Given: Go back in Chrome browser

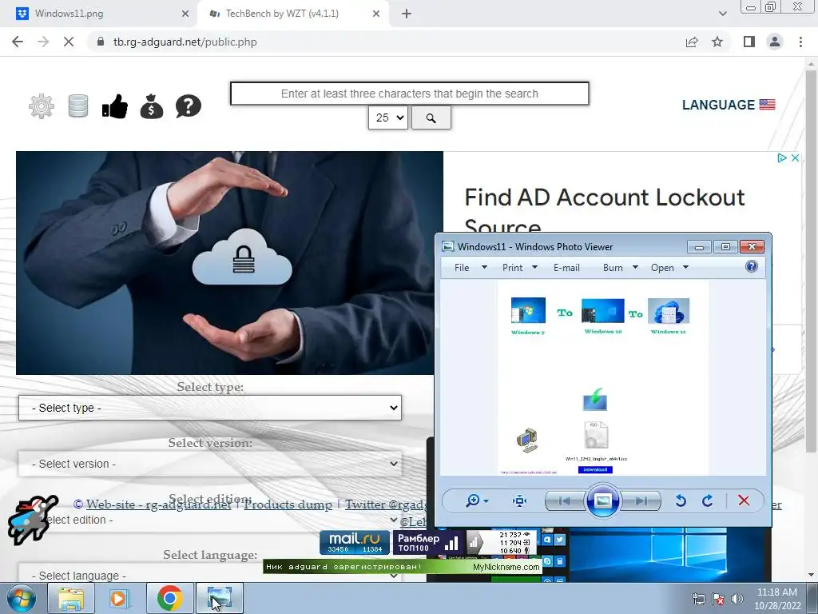Looking at the screenshot, I should (x=18, y=42).
